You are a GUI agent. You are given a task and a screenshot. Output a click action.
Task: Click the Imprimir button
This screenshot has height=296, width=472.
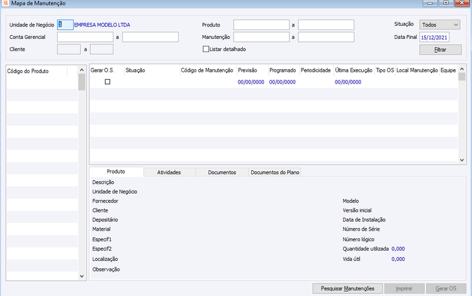click(404, 288)
